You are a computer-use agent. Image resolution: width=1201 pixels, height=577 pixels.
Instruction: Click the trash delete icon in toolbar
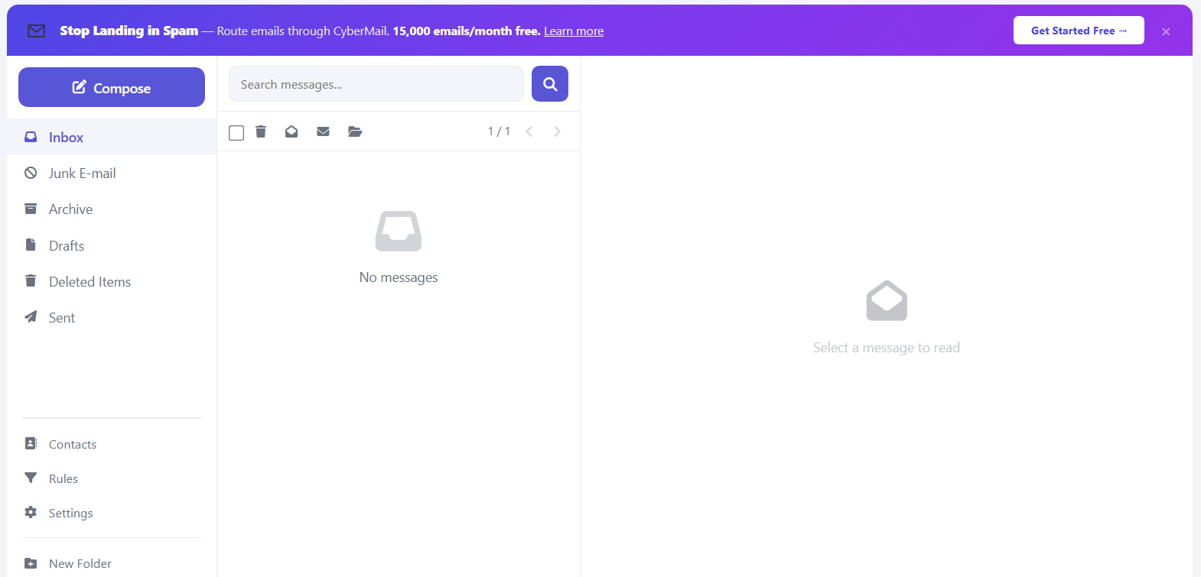click(261, 131)
